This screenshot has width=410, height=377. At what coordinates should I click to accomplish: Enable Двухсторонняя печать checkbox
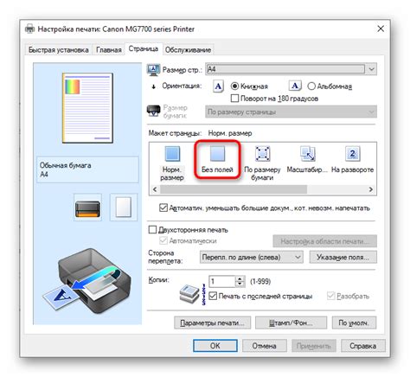point(152,230)
